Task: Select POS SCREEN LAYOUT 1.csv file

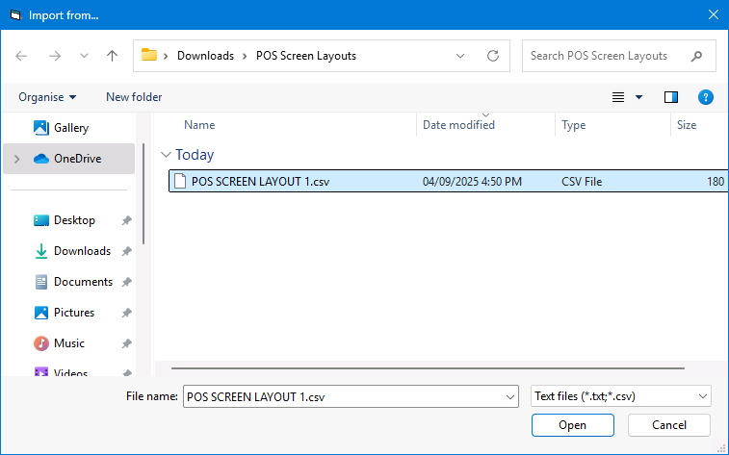Action: click(260, 181)
